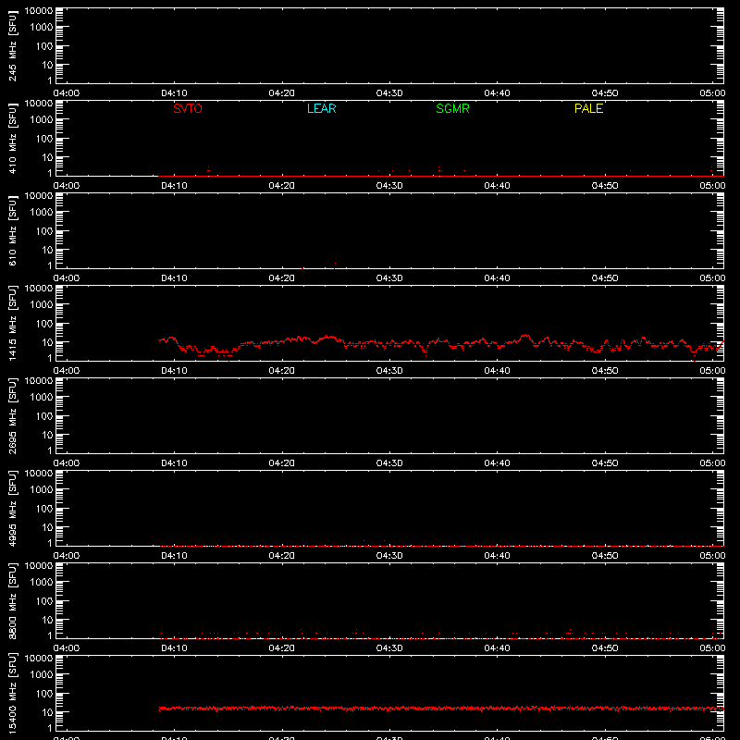The width and height of the screenshot is (740, 740).
Task: Select the 610 MHz [SFU] axis title
Action: [12, 232]
